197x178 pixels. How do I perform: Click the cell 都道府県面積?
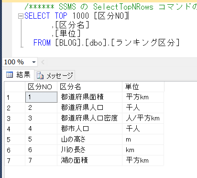point(90,97)
